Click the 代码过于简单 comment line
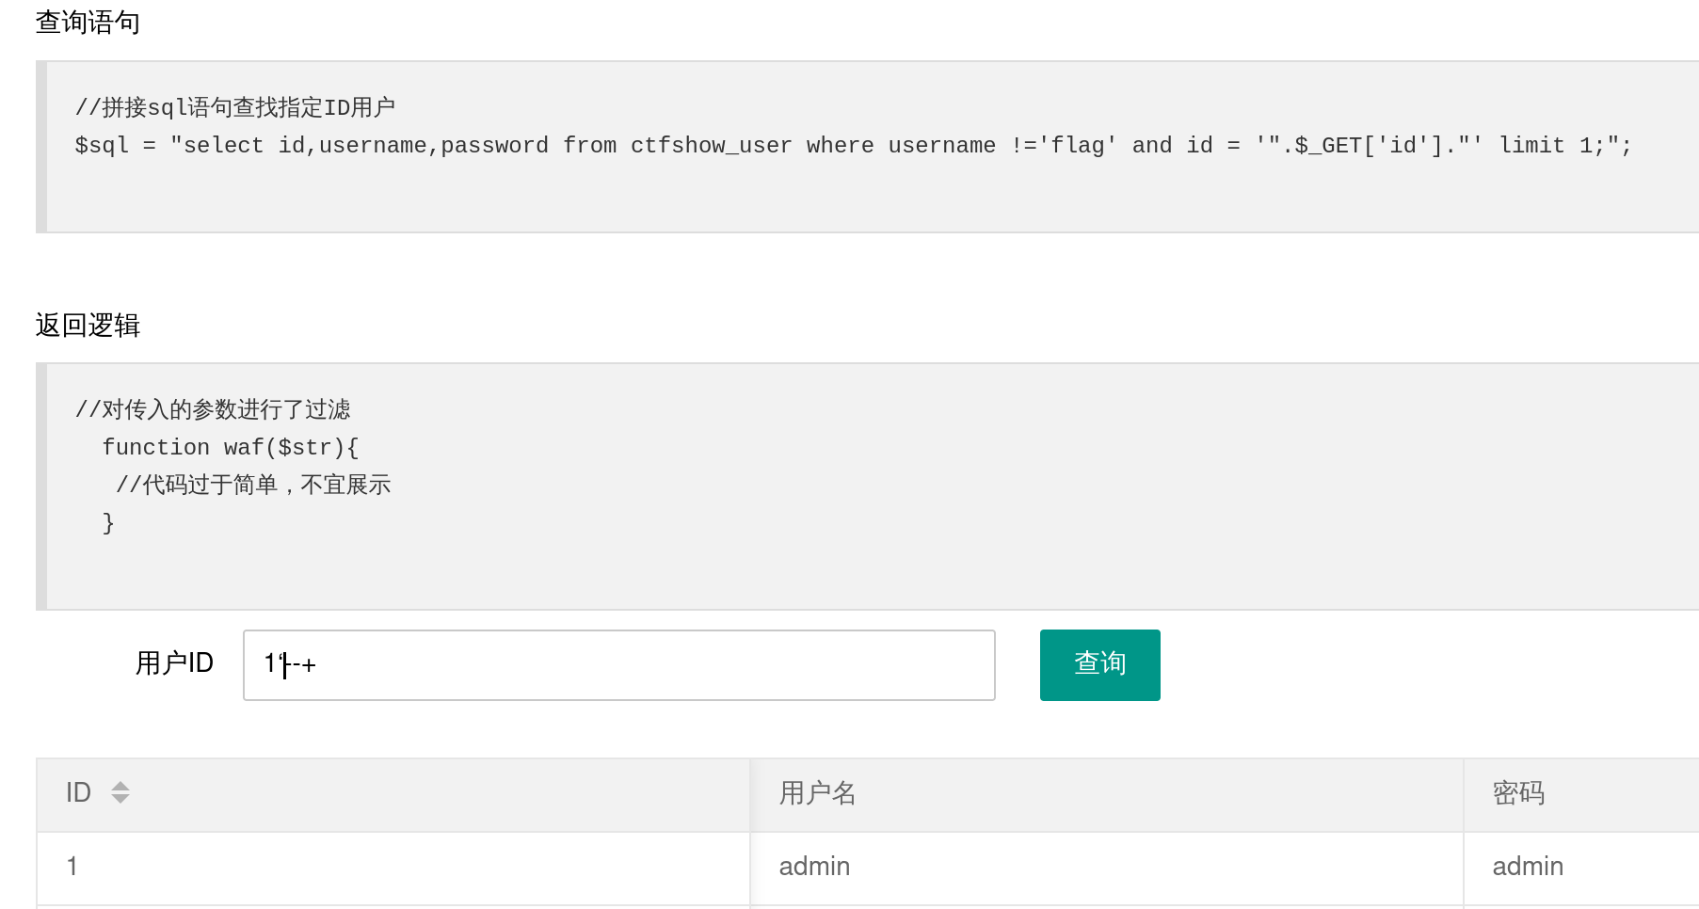This screenshot has width=1699, height=909. (x=252, y=486)
